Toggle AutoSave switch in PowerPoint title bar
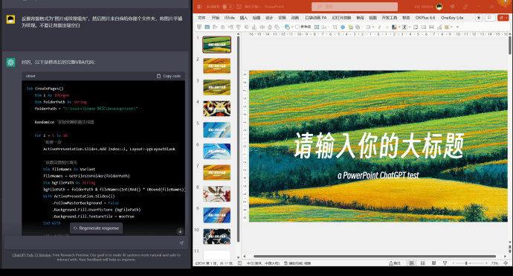 point(228,7)
